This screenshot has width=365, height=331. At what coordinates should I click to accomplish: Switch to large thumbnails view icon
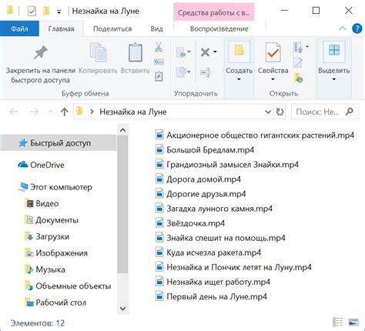tap(353, 323)
